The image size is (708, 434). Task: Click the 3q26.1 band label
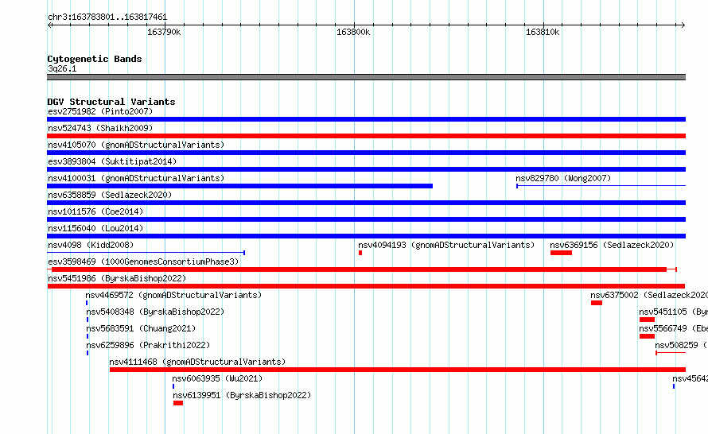point(62,68)
